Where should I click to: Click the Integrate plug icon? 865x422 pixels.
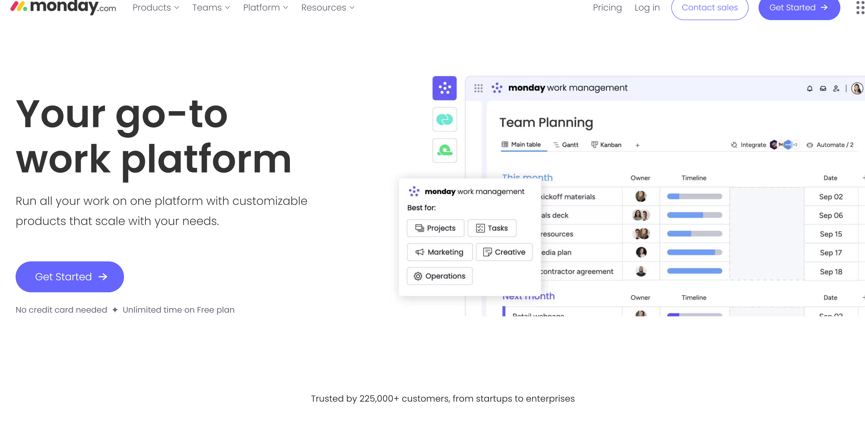tap(734, 145)
